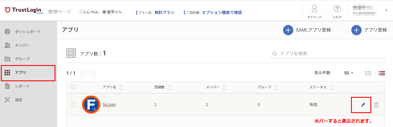Screen dimensions: 393x127
Task: Sort by ステータス column arrows
Action: (x=331, y=87)
